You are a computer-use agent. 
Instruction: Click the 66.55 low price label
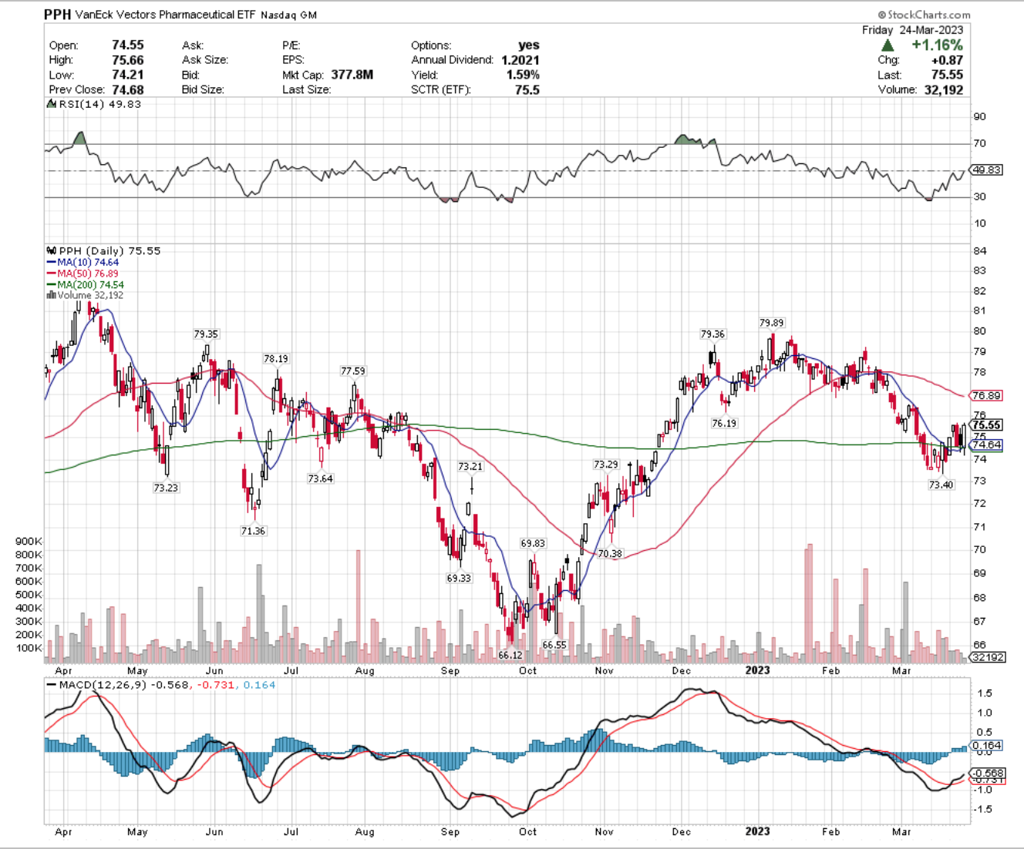554,646
